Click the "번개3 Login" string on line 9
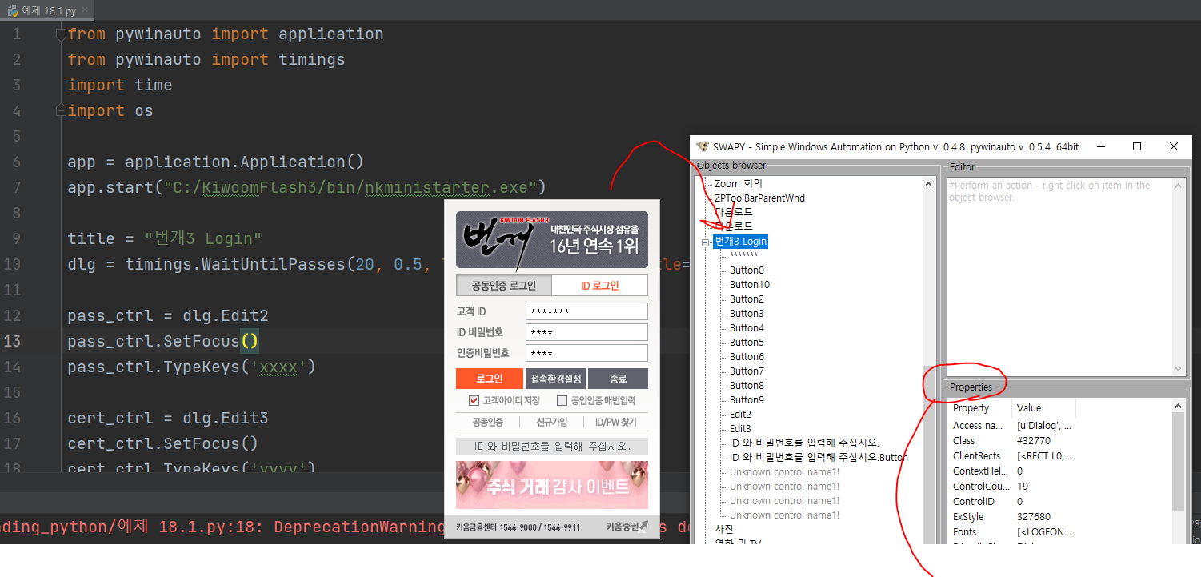 coord(203,239)
